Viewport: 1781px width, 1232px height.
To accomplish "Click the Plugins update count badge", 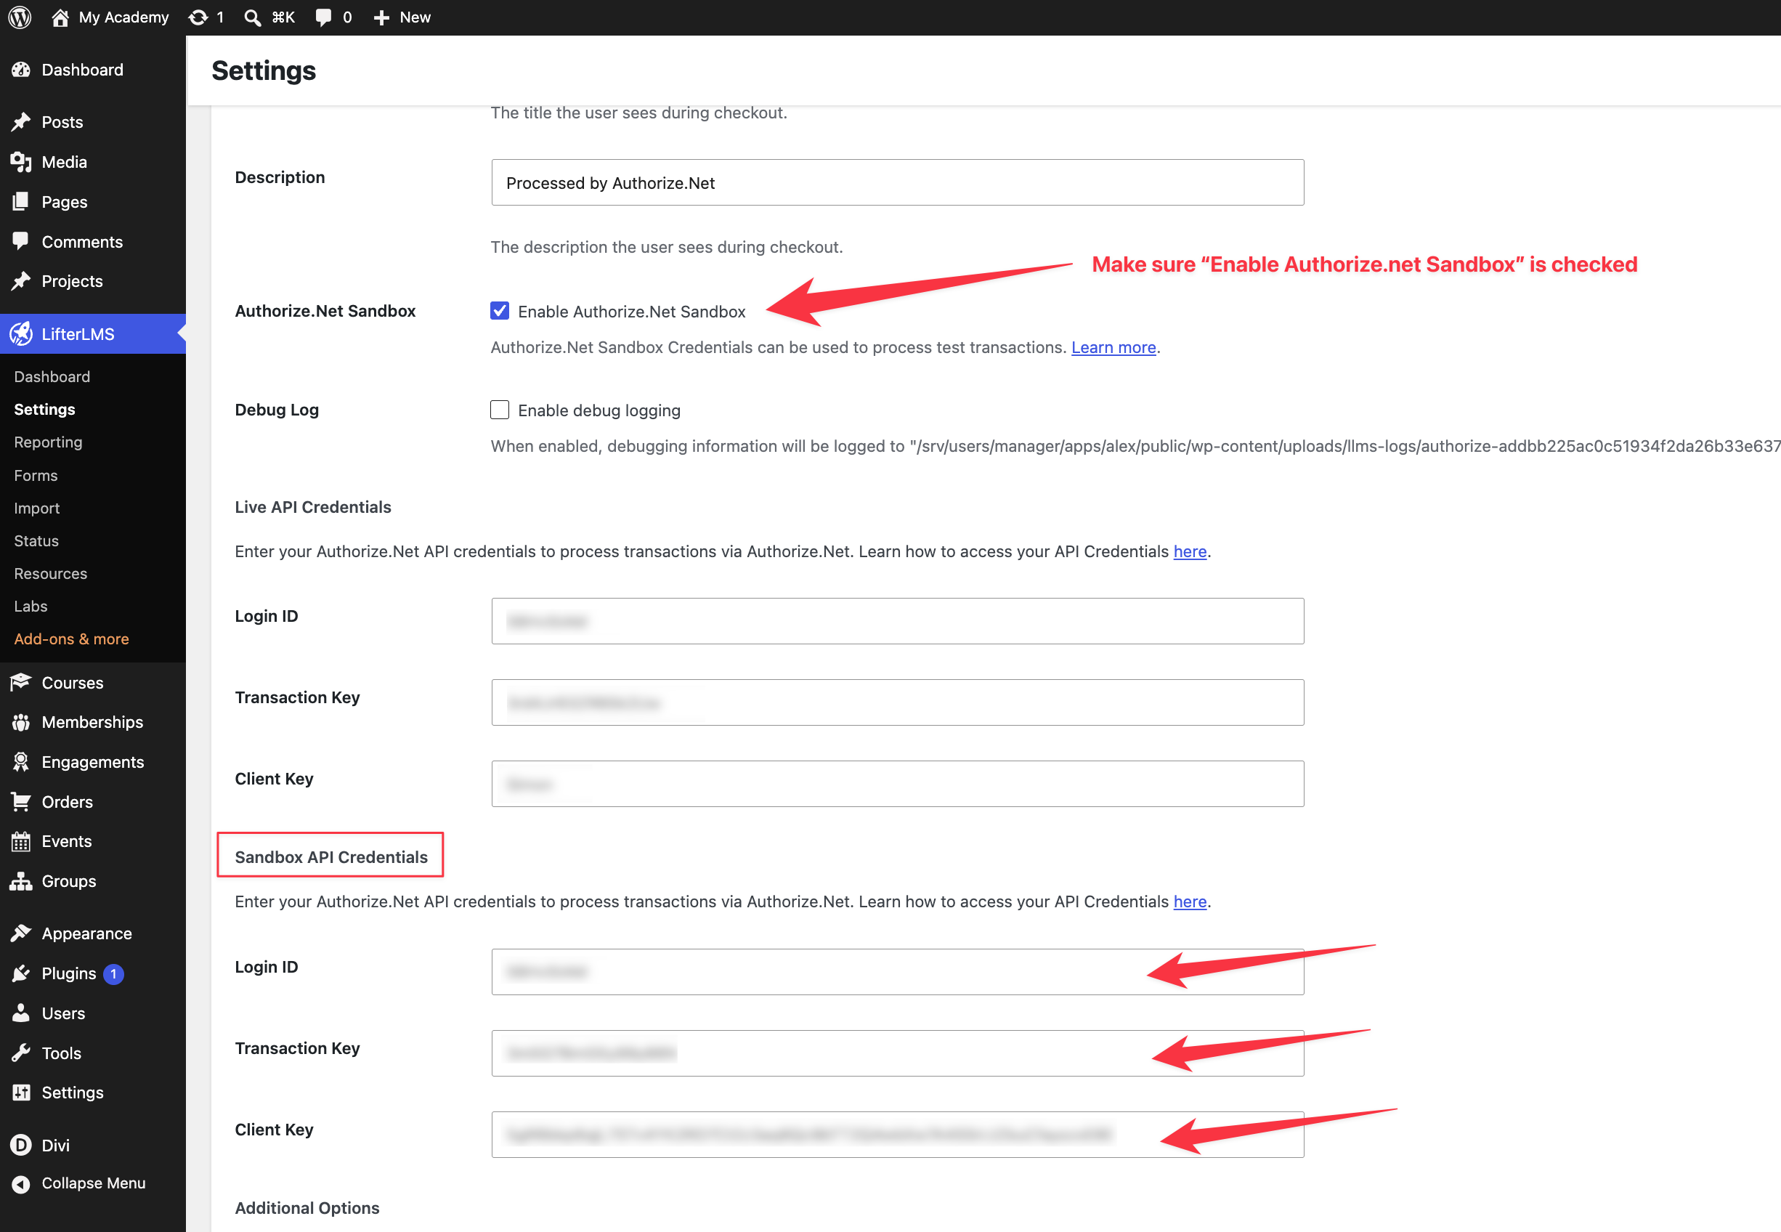I will point(113,974).
